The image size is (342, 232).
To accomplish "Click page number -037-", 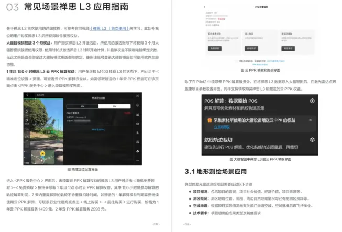I will (x=156, y=224).
